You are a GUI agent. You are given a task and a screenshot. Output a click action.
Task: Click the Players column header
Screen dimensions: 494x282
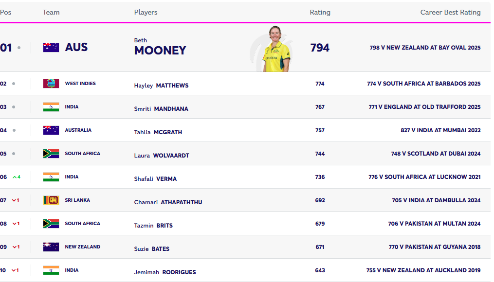tap(146, 12)
